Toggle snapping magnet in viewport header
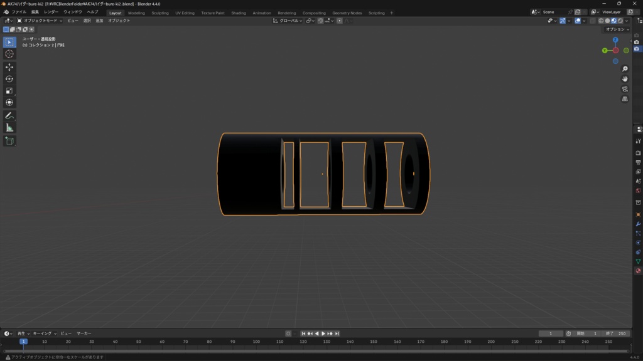This screenshot has height=361, width=643. click(320, 21)
